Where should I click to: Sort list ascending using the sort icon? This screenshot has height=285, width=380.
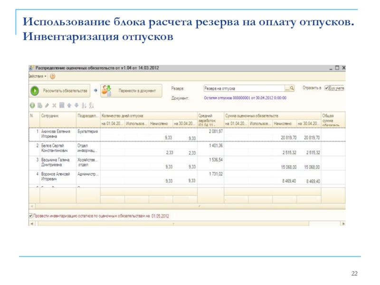[83, 104]
